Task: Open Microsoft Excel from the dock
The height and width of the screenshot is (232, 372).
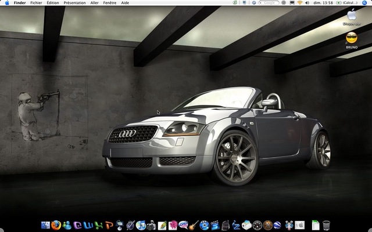Action: pyautogui.click(x=99, y=225)
